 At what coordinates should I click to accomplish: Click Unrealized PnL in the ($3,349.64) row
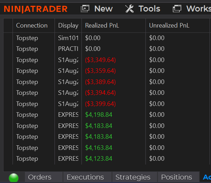click(157, 60)
